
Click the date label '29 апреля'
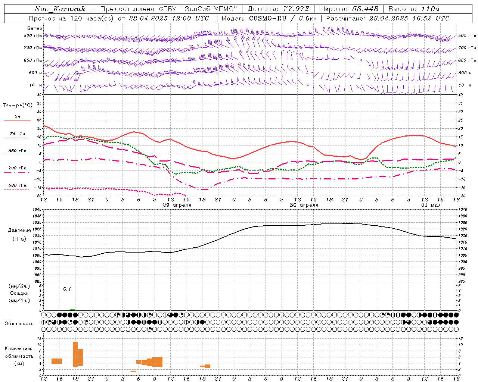[x=177, y=205]
